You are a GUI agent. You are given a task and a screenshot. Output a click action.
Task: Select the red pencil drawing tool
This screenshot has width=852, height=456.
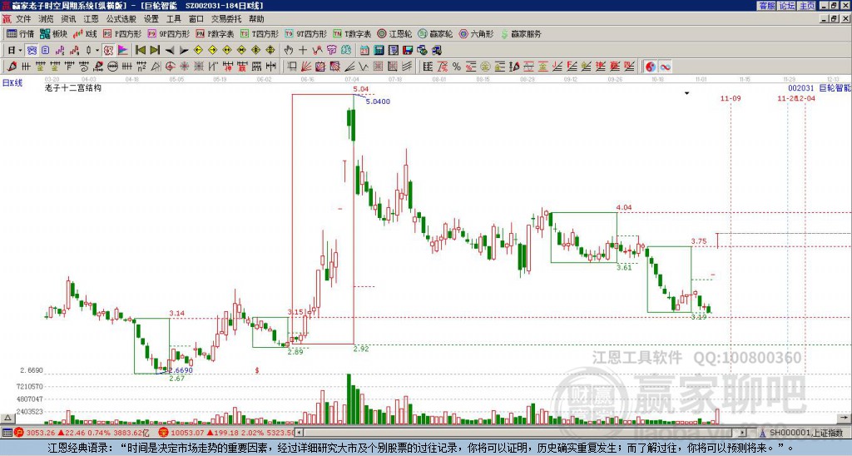(x=12, y=67)
